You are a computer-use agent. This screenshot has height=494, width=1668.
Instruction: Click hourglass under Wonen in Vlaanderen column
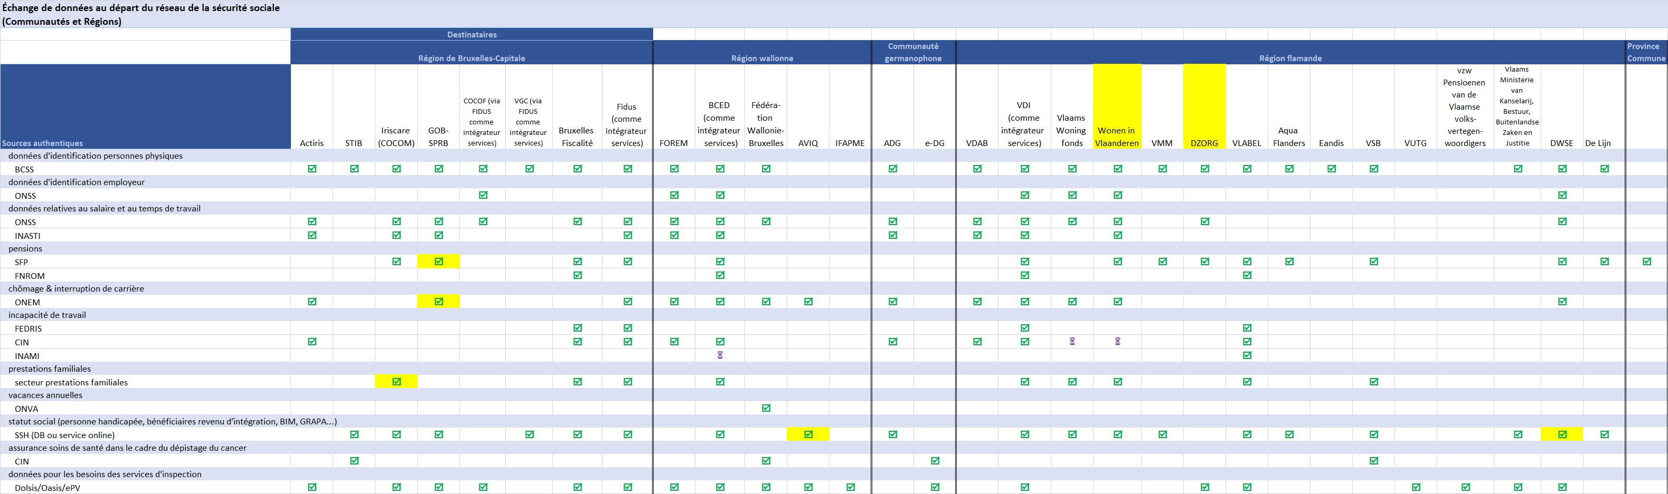pyautogui.click(x=1118, y=342)
